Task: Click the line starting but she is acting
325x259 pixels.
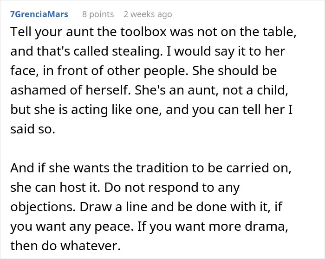Action: pyautogui.click(x=151, y=110)
